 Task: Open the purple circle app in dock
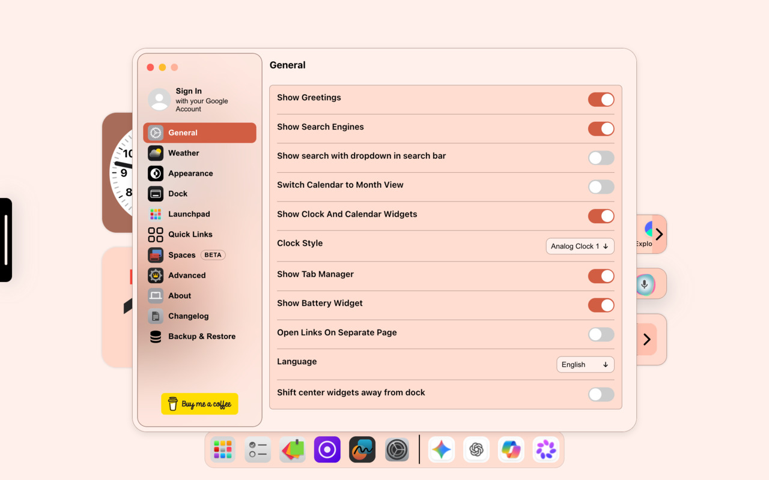[x=327, y=449]
